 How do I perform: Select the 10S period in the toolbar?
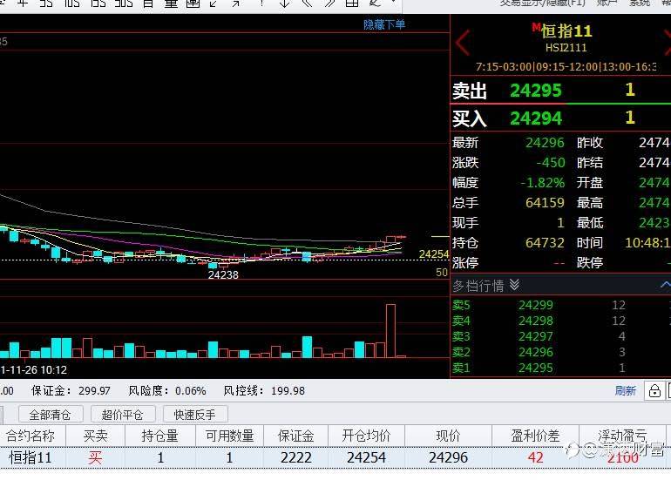(71, 3)
